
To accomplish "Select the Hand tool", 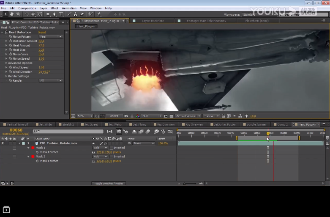I will pyautogui.click(x=12, y=14).
